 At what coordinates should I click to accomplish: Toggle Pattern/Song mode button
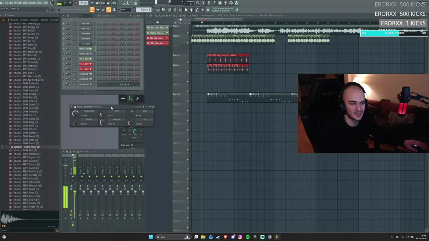[x=60, y=3]
